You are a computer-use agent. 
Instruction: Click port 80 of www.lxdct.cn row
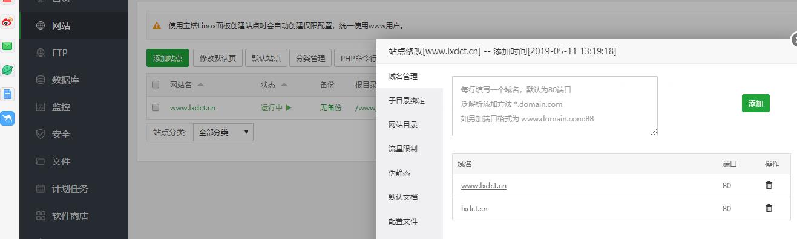[726, 186]
